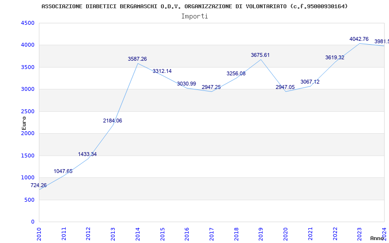The width and height of the screenshot is (389, 243).
Task: Select the 1047.65 data point label
Action: 63,172
